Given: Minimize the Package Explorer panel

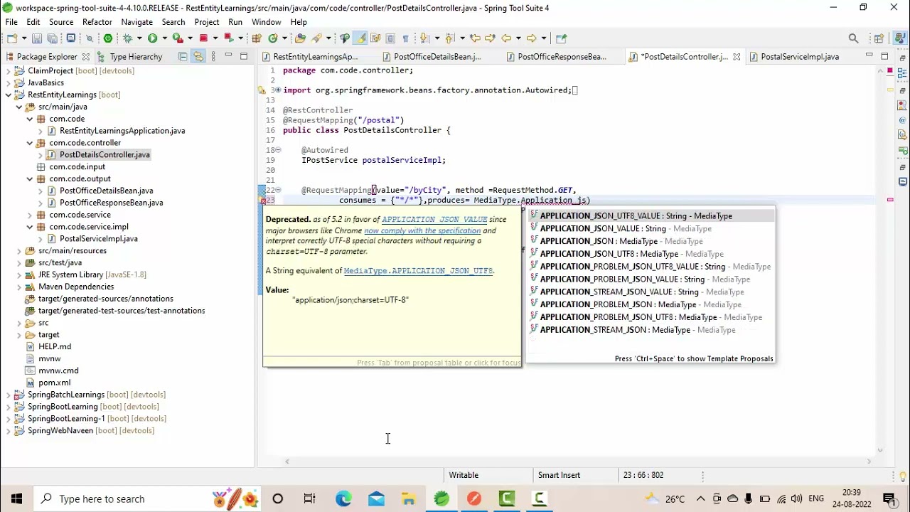Looking at the screenshot, I should pyautogui.click(x=228, y=55).
